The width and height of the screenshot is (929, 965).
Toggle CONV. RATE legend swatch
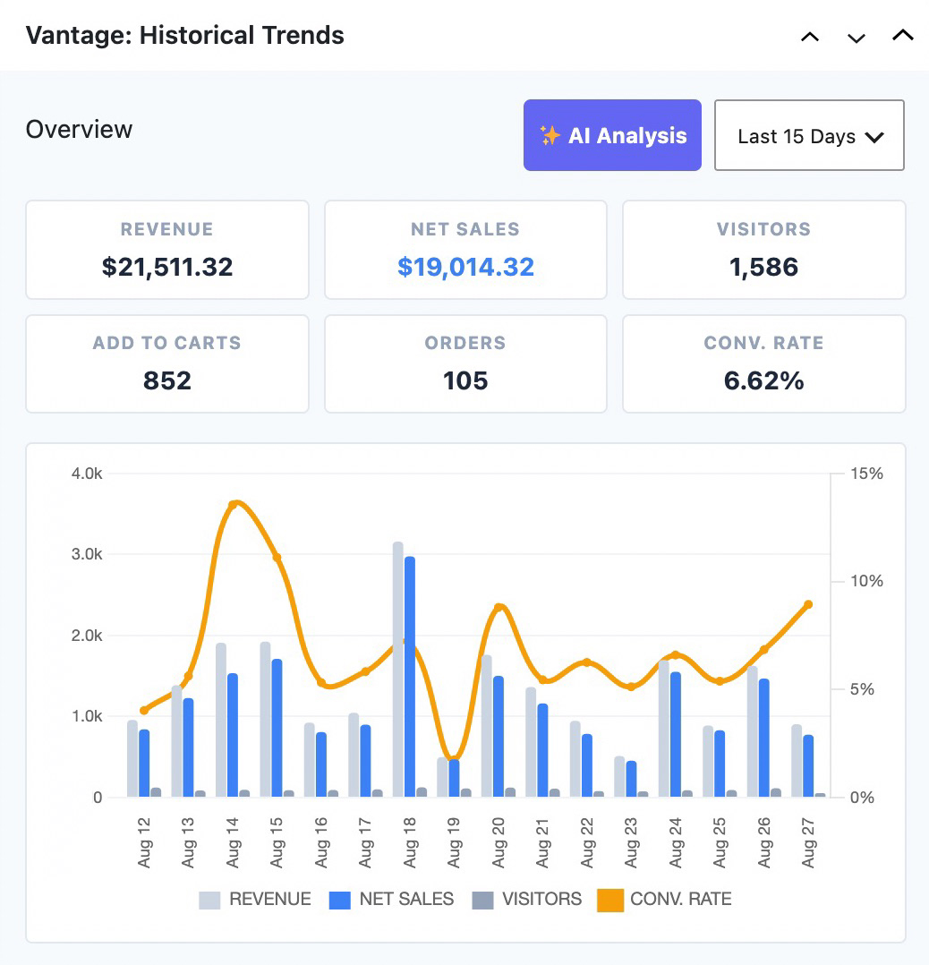[x=610, y=900]
